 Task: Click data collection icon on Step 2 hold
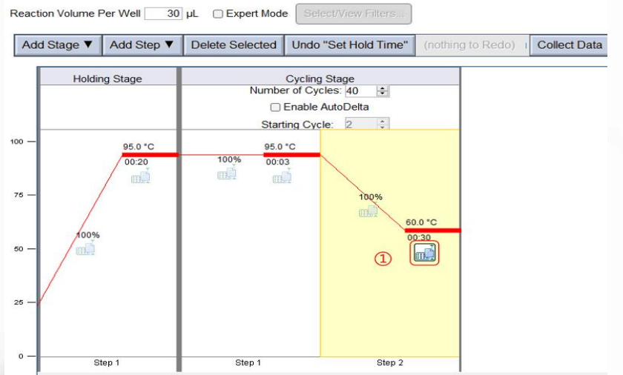[x=426, y=253]
